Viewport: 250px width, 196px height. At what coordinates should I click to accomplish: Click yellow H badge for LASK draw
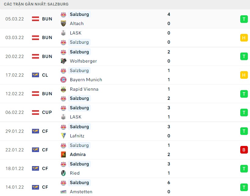tap(244, 38)
